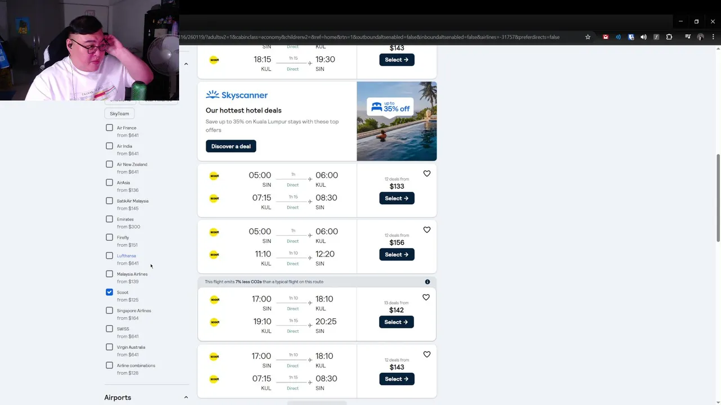Collapse the Airports filter section
The image size is (721, 405).
(186, 398)
